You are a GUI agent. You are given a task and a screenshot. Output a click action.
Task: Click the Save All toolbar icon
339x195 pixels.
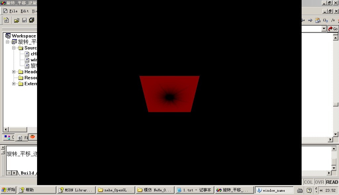click(x=31, y=20)
